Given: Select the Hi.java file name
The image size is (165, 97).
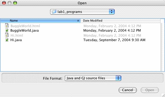Looking at the screenshot, I should point(16,40).
